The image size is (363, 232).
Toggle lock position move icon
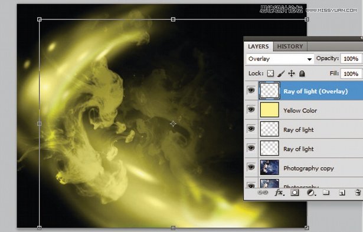click(291, 74)
